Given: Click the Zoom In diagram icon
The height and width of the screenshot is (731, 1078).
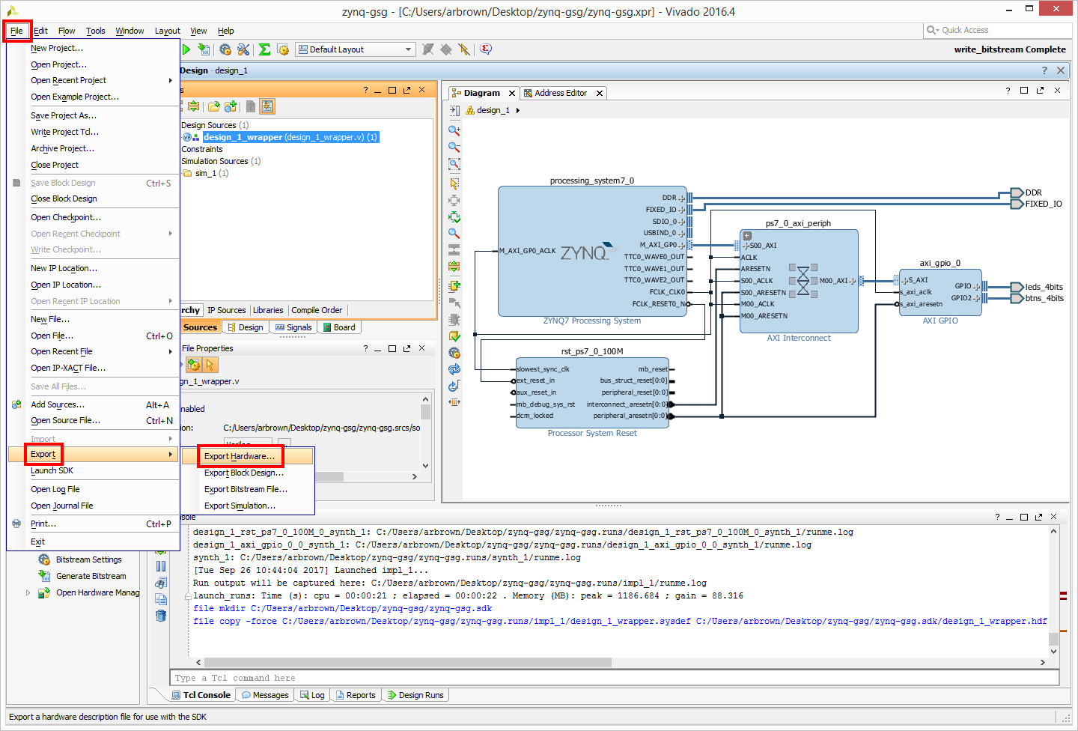Looking at the screenshot, I should coord(454,130).
